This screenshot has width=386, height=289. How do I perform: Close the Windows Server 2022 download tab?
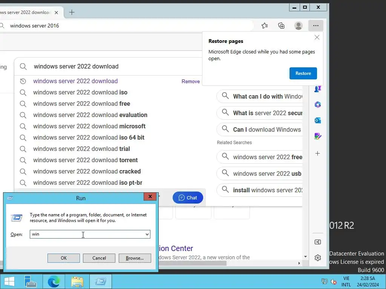pyautogui.click(x=57, y=12)
